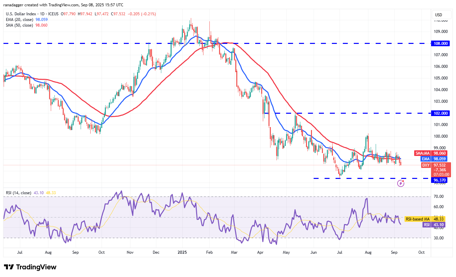Toggle visibility of the EMA (20, close) indicator
This screenshot has height=277, width=456.
click(20, 20)
